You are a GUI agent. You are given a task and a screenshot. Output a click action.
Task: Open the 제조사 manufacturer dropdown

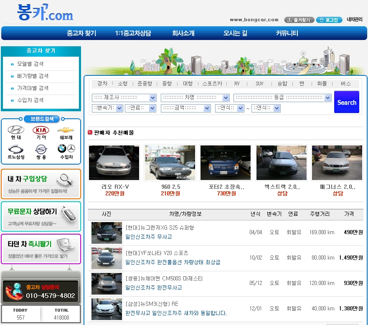pos(124,97)
